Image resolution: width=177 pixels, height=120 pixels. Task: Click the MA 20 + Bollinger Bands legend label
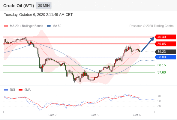pyautogui.click(x=26, y=26)
